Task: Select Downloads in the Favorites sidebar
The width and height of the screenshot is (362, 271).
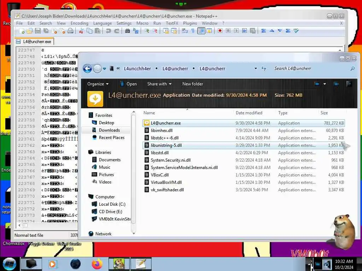Action: click(x=109, y=130)
